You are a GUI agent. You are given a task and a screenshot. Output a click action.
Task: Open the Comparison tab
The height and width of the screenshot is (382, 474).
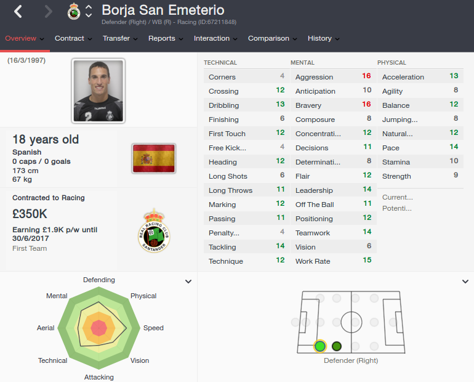pyautogui.click(x=272, y=38)
